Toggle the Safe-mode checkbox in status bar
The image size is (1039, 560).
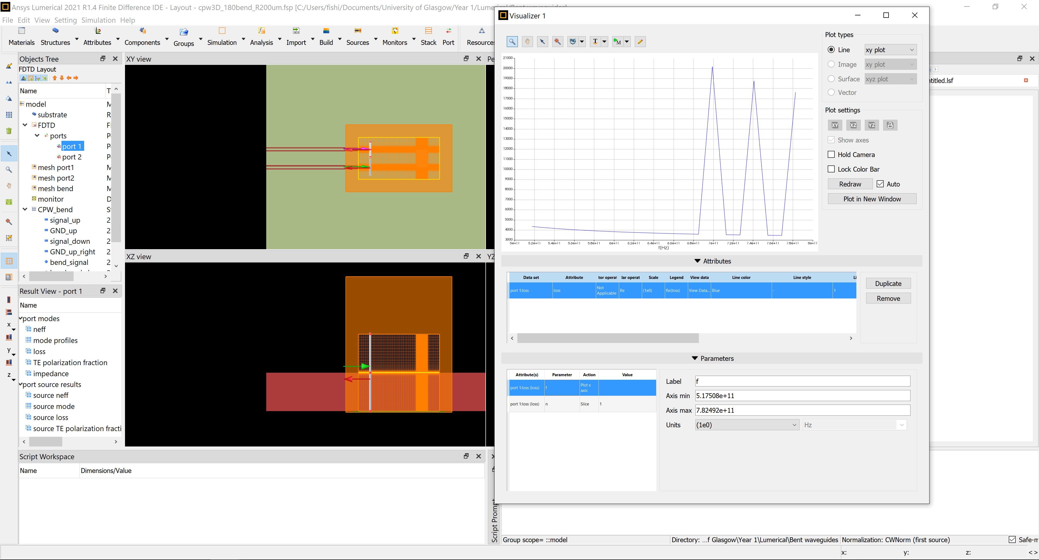coord(1012,540)
